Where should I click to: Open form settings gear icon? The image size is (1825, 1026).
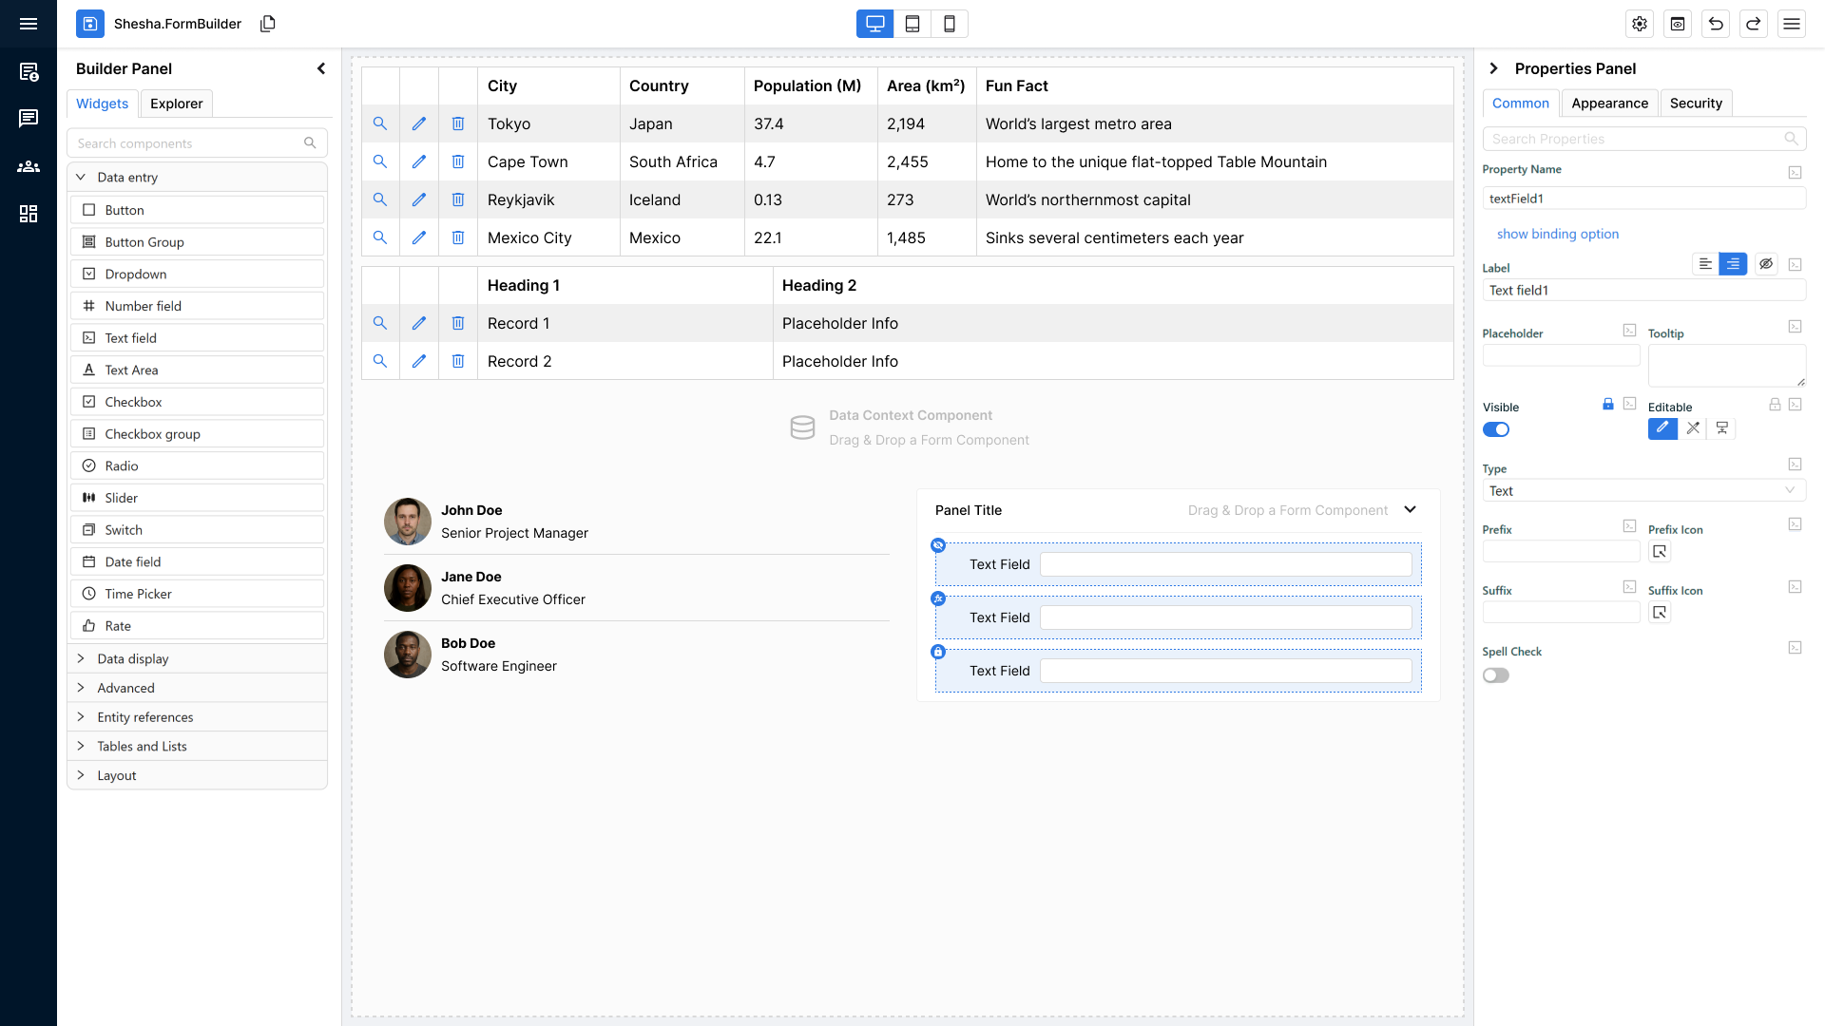point(1640,24)
